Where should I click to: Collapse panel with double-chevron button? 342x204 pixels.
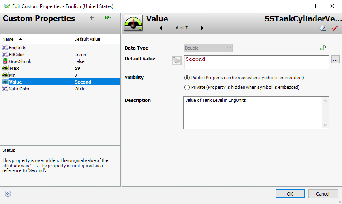point(8,193)
